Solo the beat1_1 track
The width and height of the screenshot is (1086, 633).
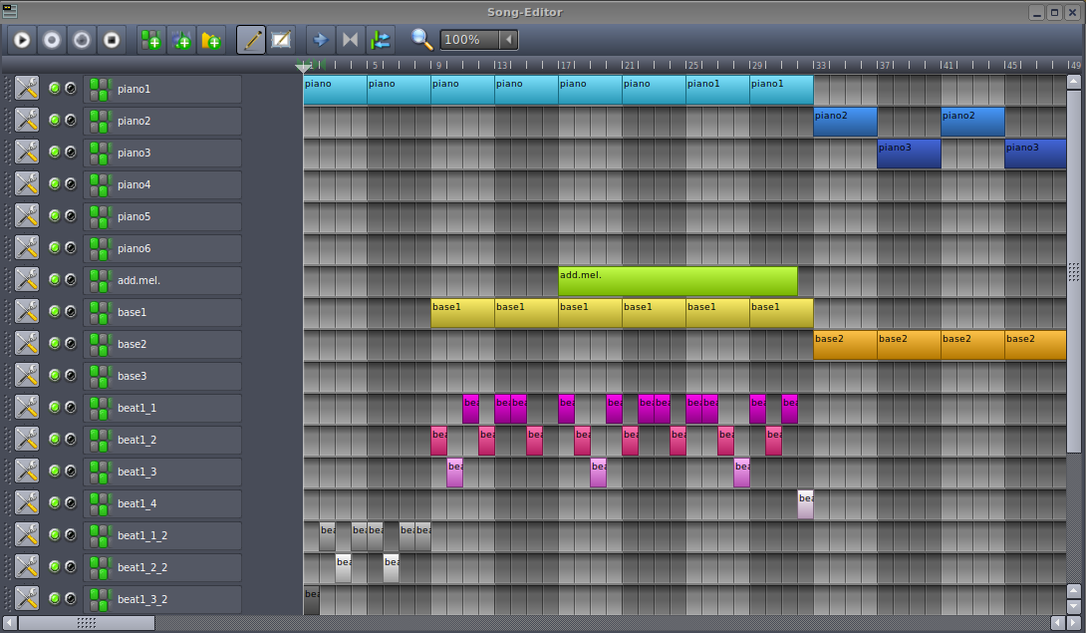pyautogui.click(x=71, y=407)
